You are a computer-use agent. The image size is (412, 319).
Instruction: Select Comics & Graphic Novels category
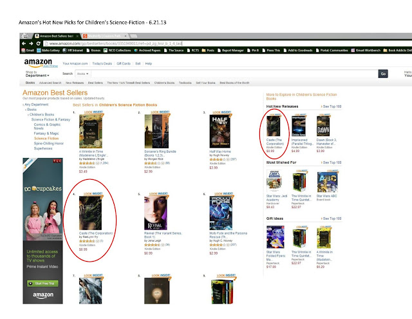point(47,126)
